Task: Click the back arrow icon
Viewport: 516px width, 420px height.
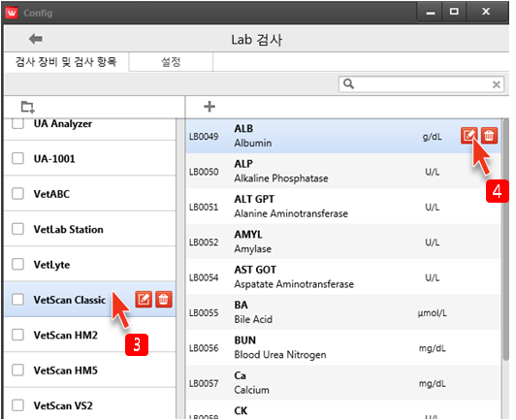Action: pos(36,39)
